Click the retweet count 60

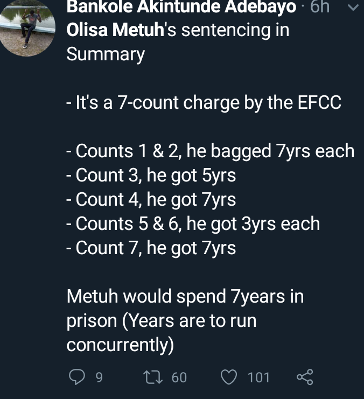[x=179, y=377]
